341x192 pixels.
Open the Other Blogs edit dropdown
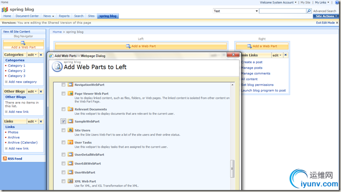[x=32, y=92]
